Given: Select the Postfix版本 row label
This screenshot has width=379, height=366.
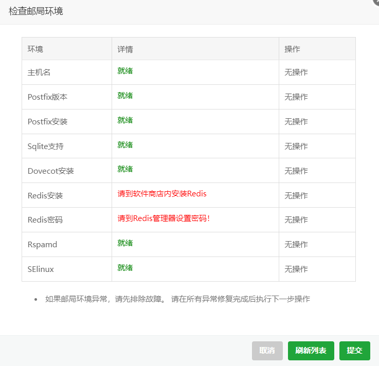Looking at the screenshot, I should (x=47, y=97).
